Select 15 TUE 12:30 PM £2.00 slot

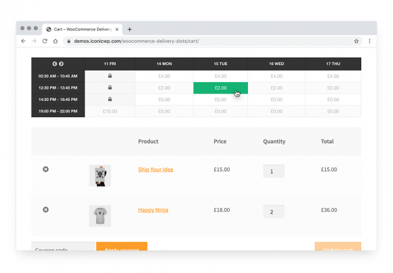221,88
